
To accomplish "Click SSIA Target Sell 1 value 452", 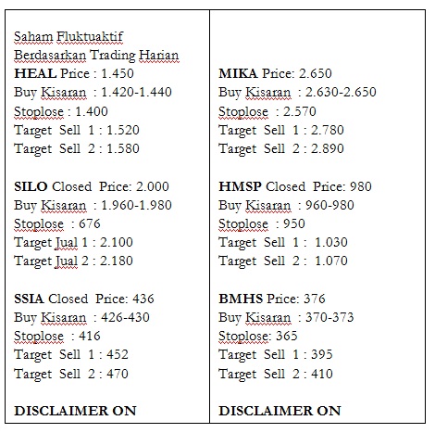I will (x=118, y=354).
